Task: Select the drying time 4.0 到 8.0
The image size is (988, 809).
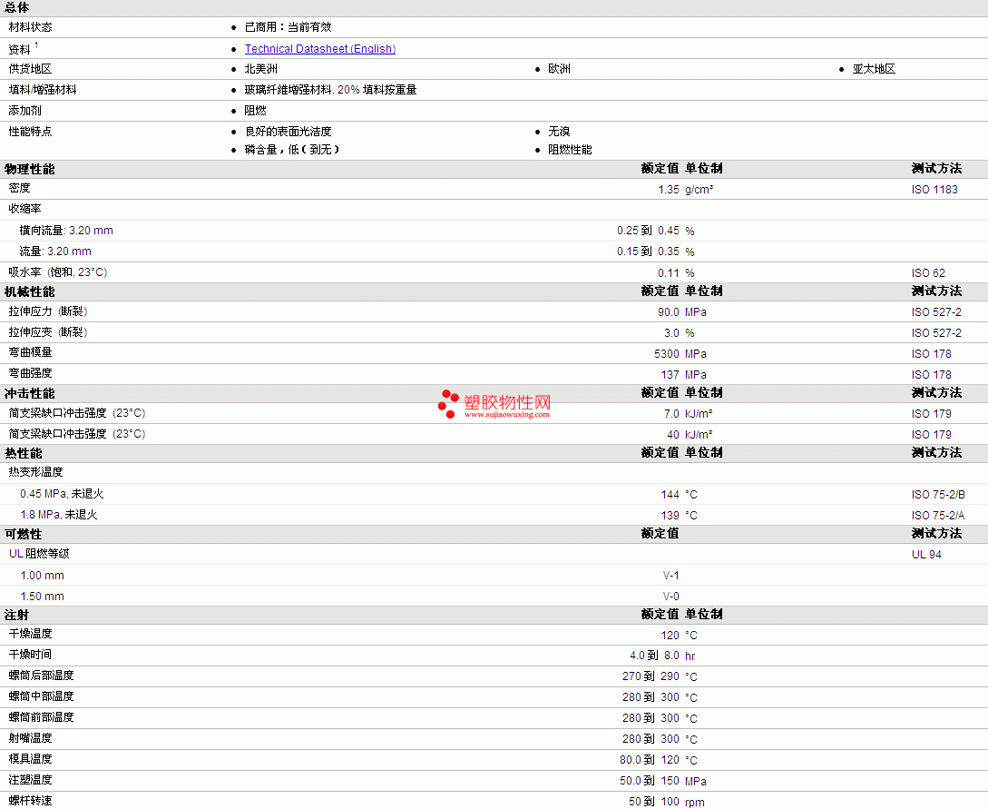Action: pyautogui.click(x=654, y=656)
